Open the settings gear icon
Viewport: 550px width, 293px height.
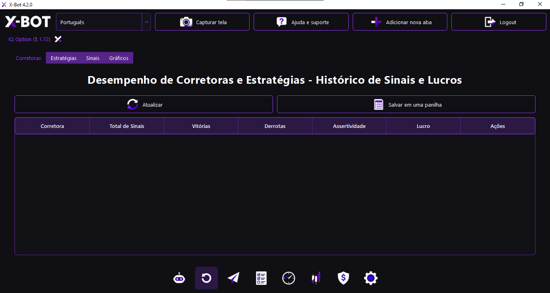371,278
